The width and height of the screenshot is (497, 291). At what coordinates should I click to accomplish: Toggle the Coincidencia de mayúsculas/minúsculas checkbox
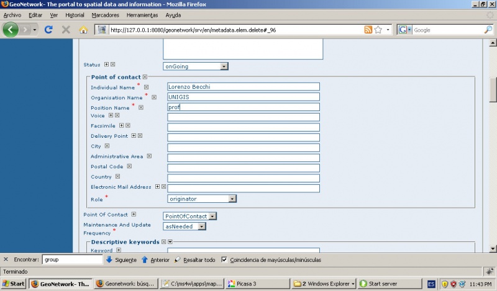pyautogui.click(x=225, y=259)
